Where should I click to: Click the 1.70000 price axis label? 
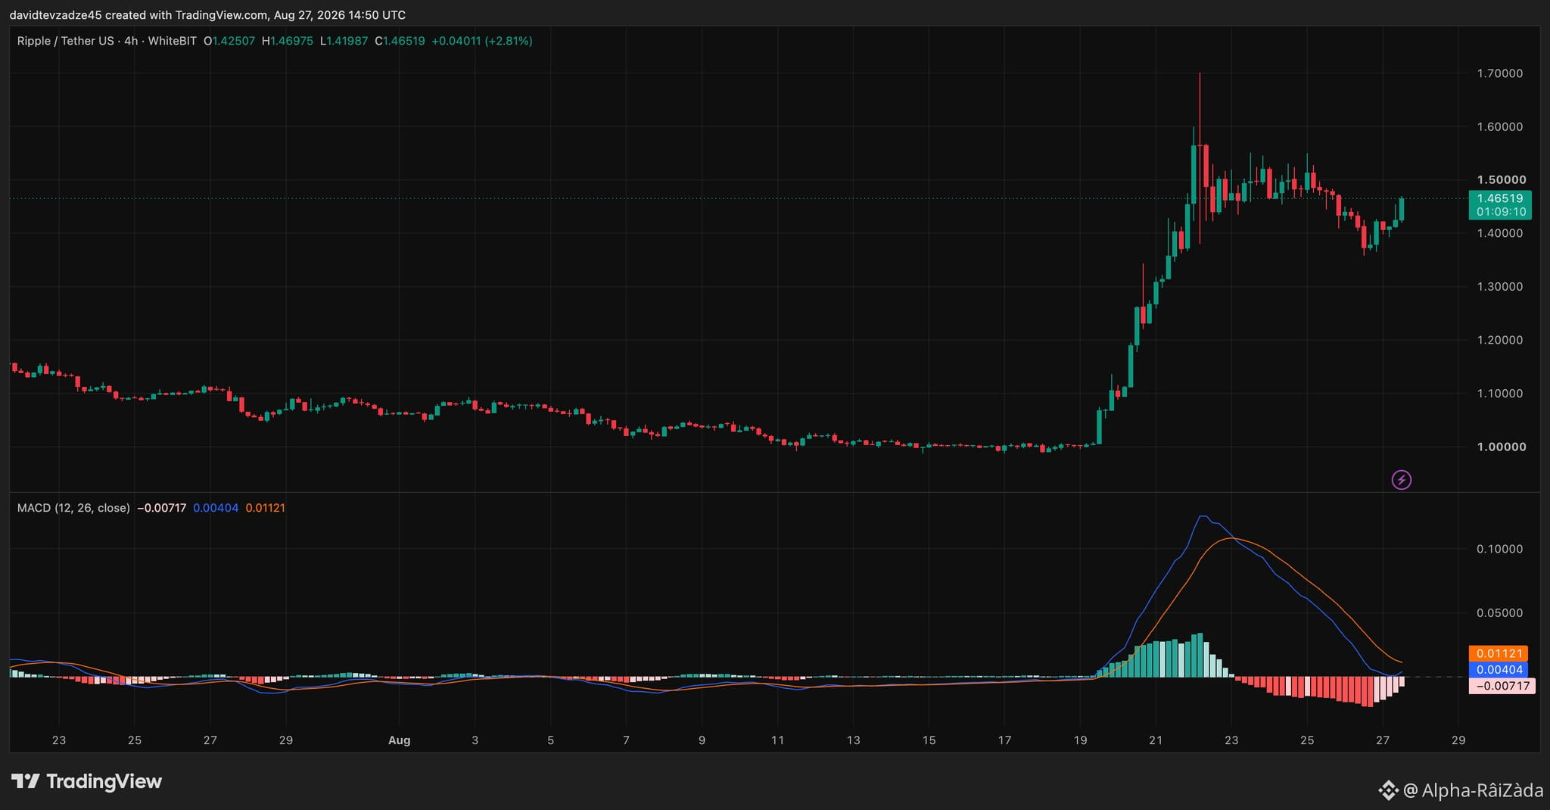tap(1500, 73)
